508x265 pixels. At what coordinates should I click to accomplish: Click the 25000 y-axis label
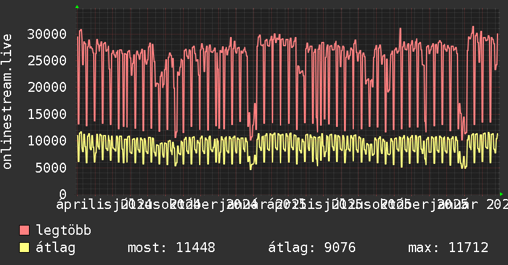pyautogui.click(x=47, y=60)
